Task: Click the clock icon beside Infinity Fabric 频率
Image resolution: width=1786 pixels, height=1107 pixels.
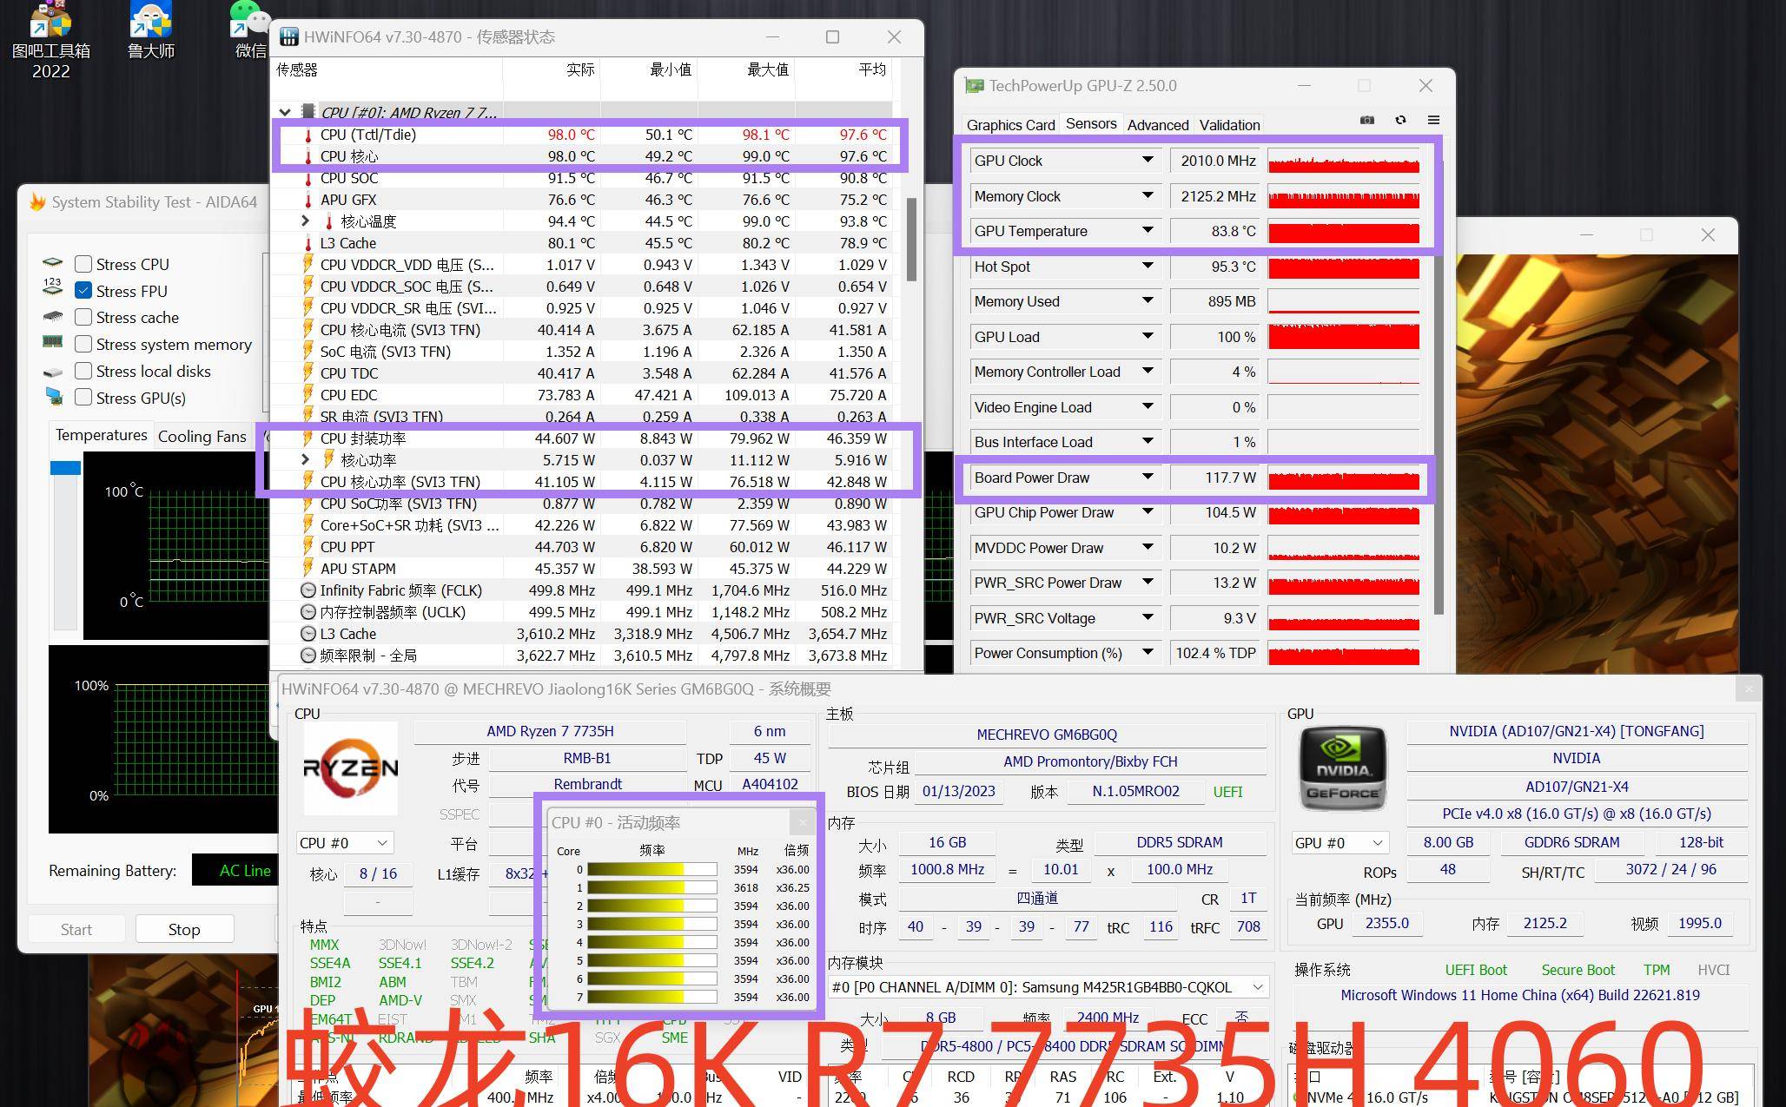Action: [x=308, y=590]
